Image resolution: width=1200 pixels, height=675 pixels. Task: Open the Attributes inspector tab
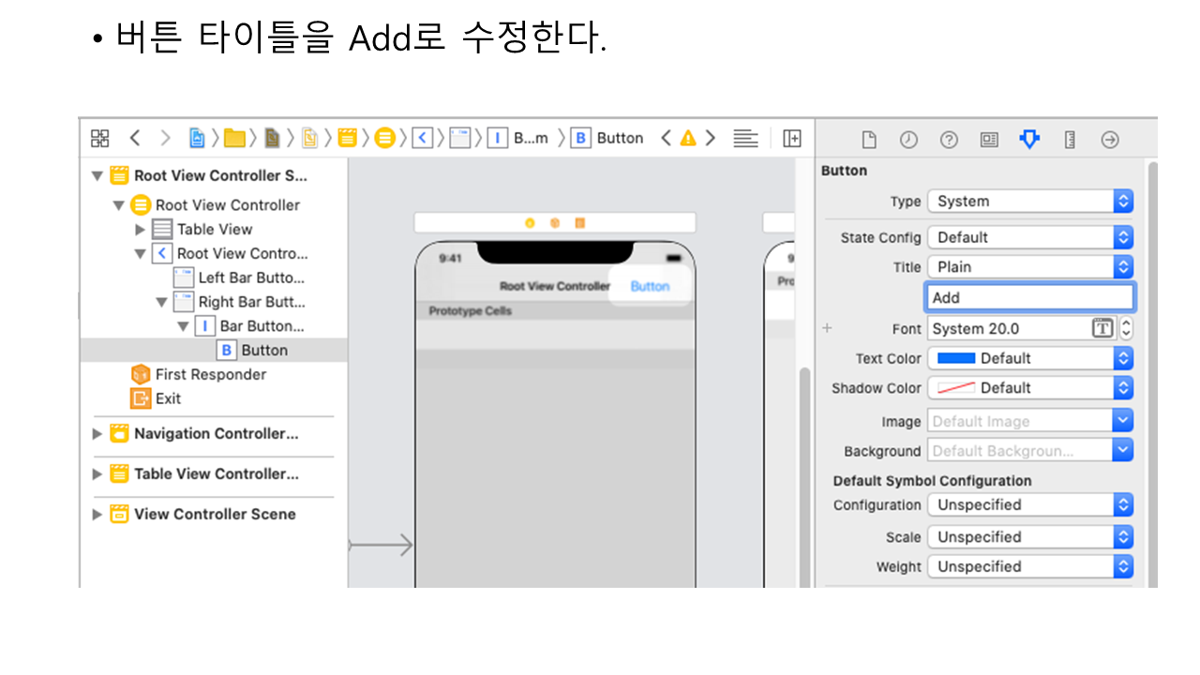coord(1029,140)
